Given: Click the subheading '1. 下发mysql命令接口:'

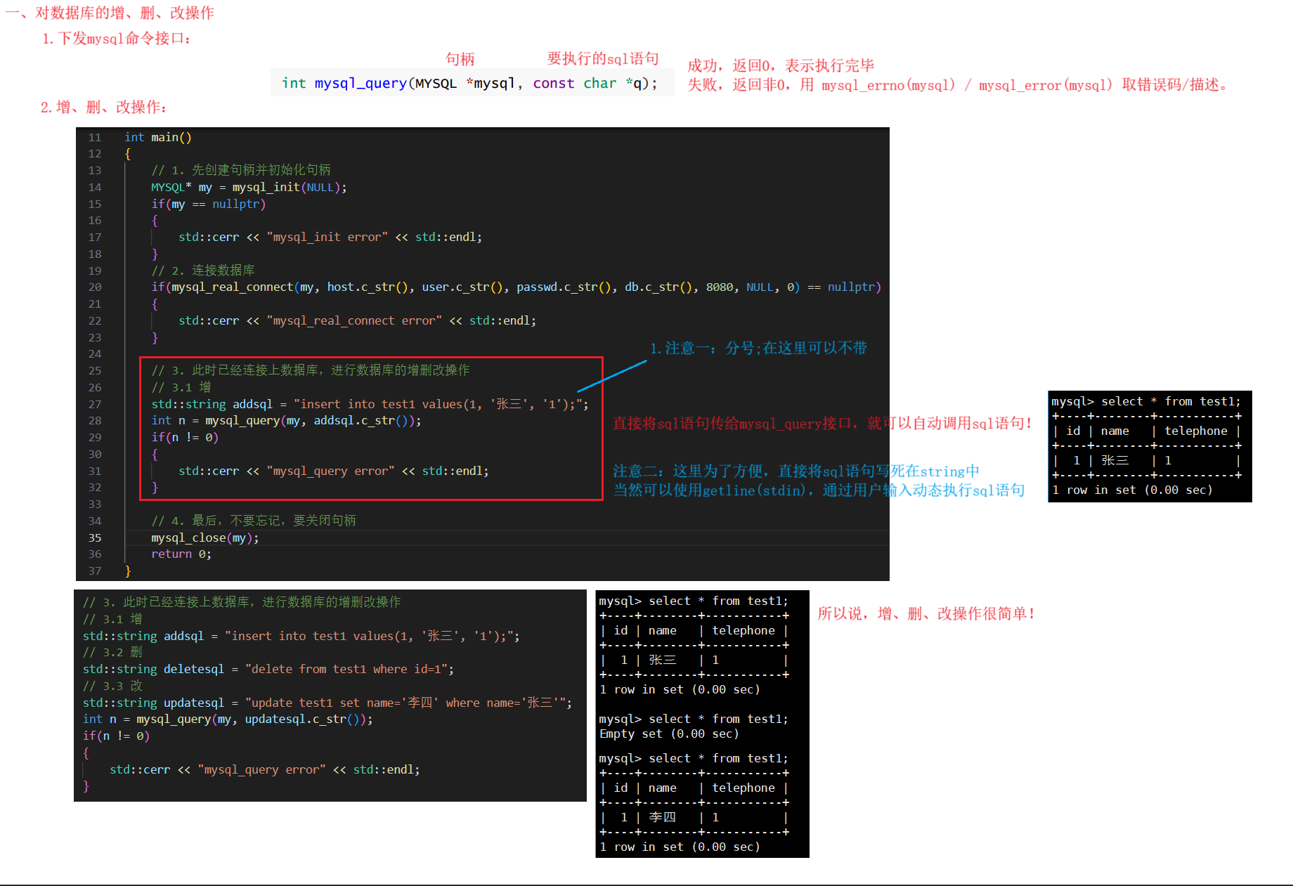Looking at the screenshot, I should point(117,38).
